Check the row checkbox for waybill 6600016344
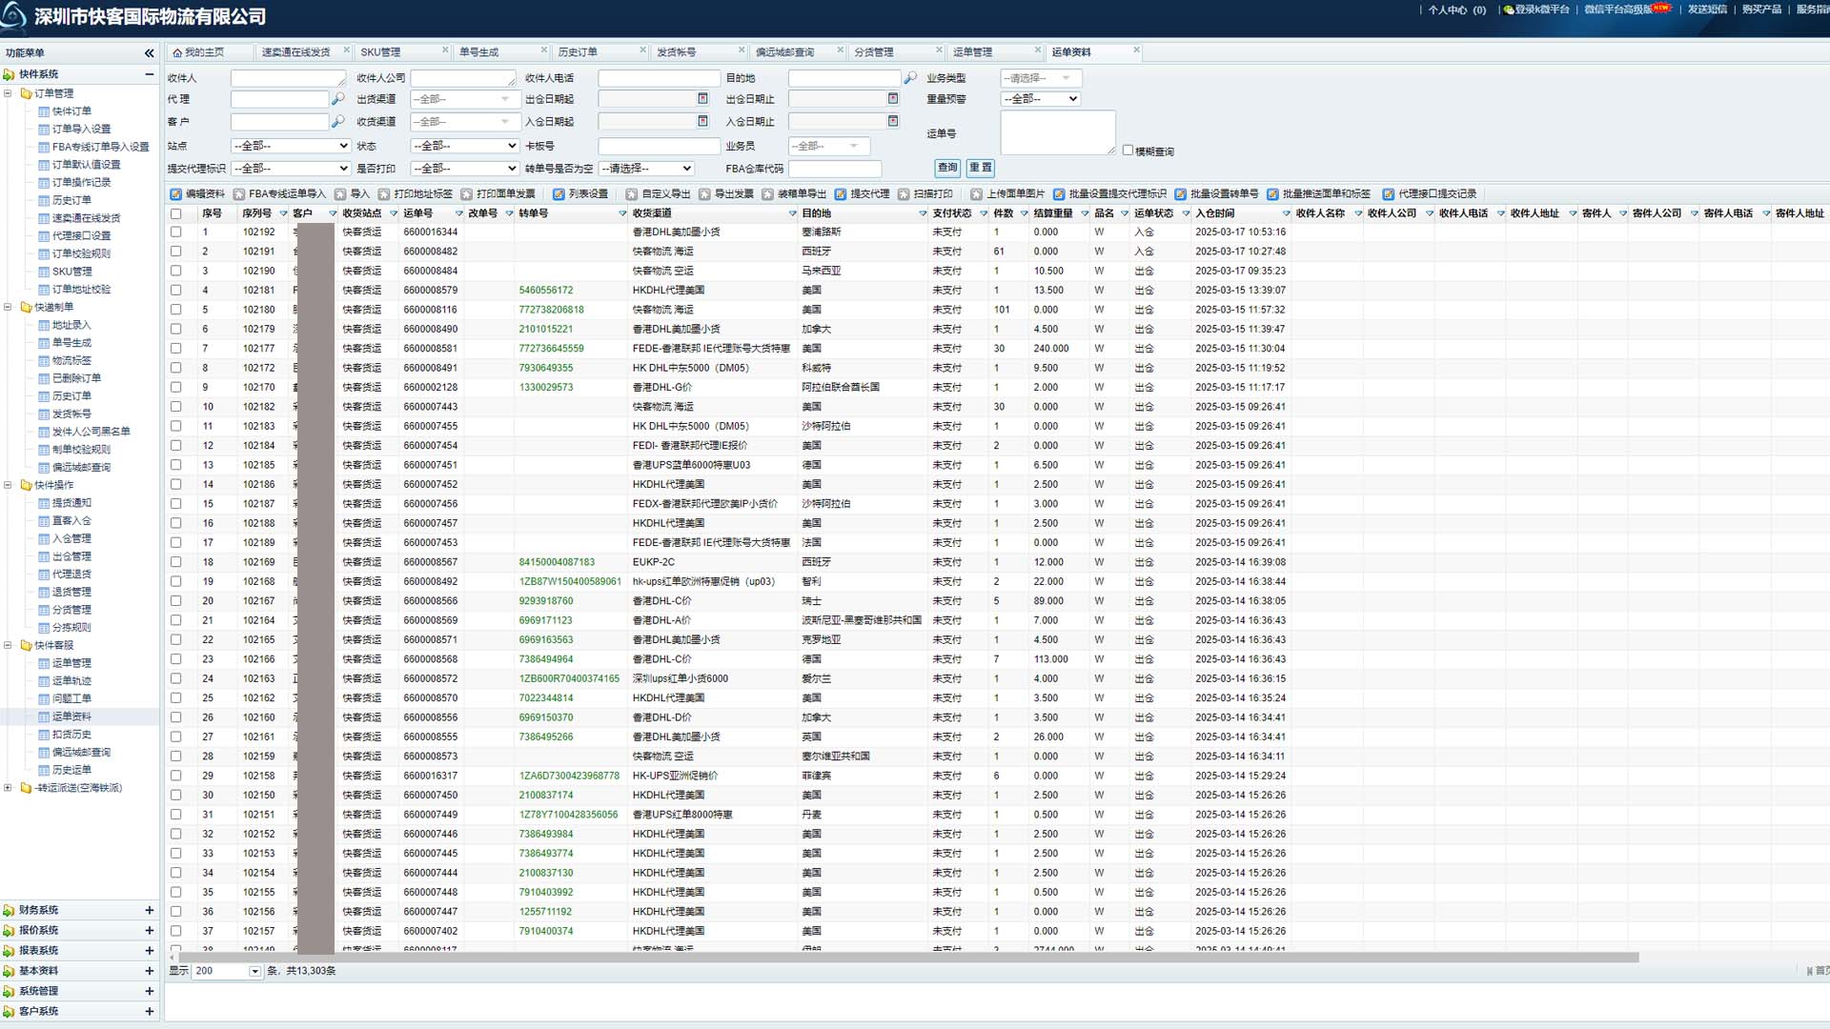Screen dimensions: 1830x1029 point(175,232)
